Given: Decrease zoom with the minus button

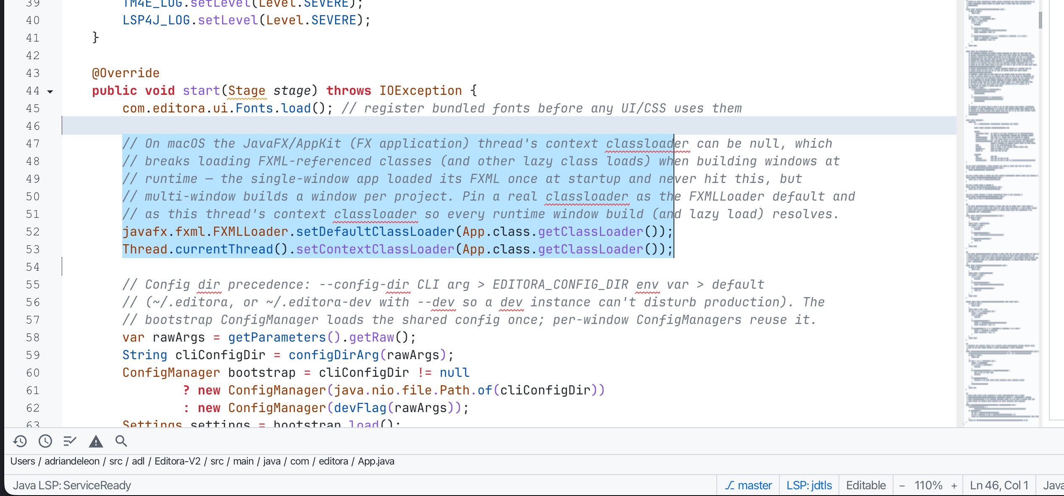Looking at the screenshot, I should pyautogui.click(x=902, y=486).
